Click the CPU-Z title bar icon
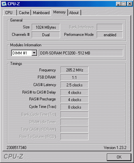The width and height of the screenshot is (134, 163). pos(4,4)
